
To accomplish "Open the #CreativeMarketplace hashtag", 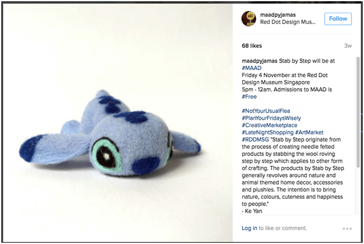I will coord(269,125).
